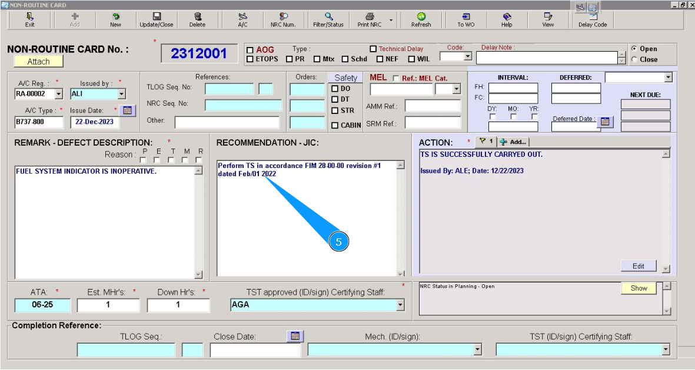Enable the Technical Delay checkbox

pyautogui.click(x=373, y=49)
